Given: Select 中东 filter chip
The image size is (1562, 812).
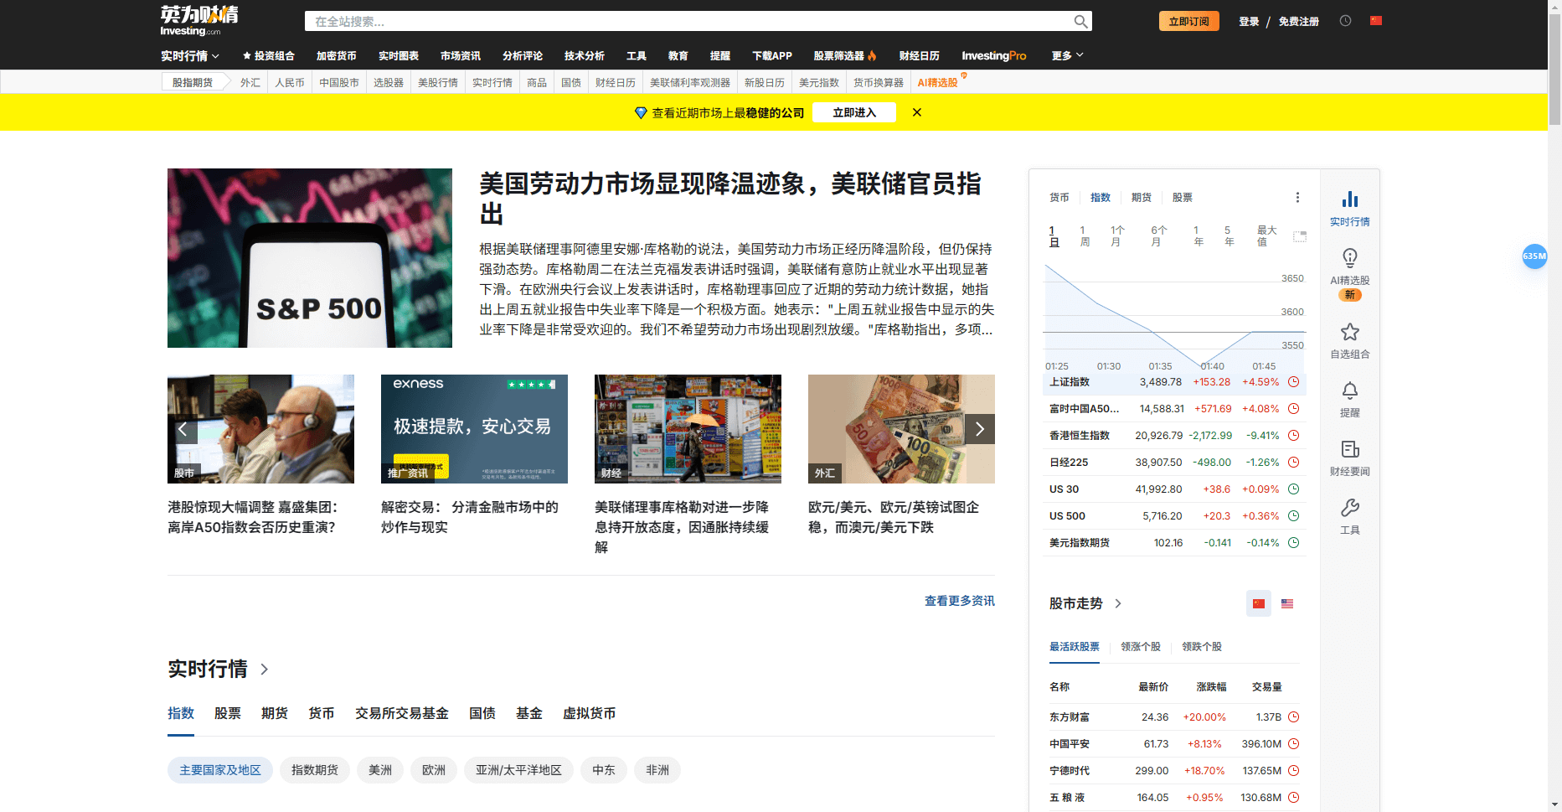Looking at the screenshot, I should coord(604,770).
